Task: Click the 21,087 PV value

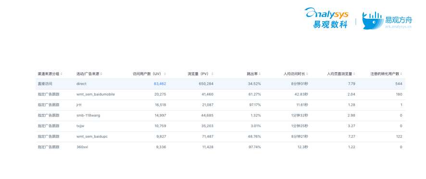Action: [x=207, y=105]
